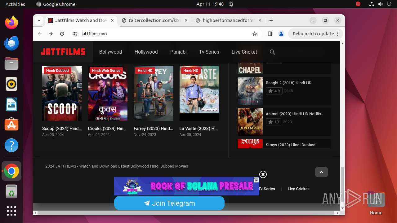Open Files manager from the dock
The height and width of the screenshot is (223, 397).
coord(11,63)
